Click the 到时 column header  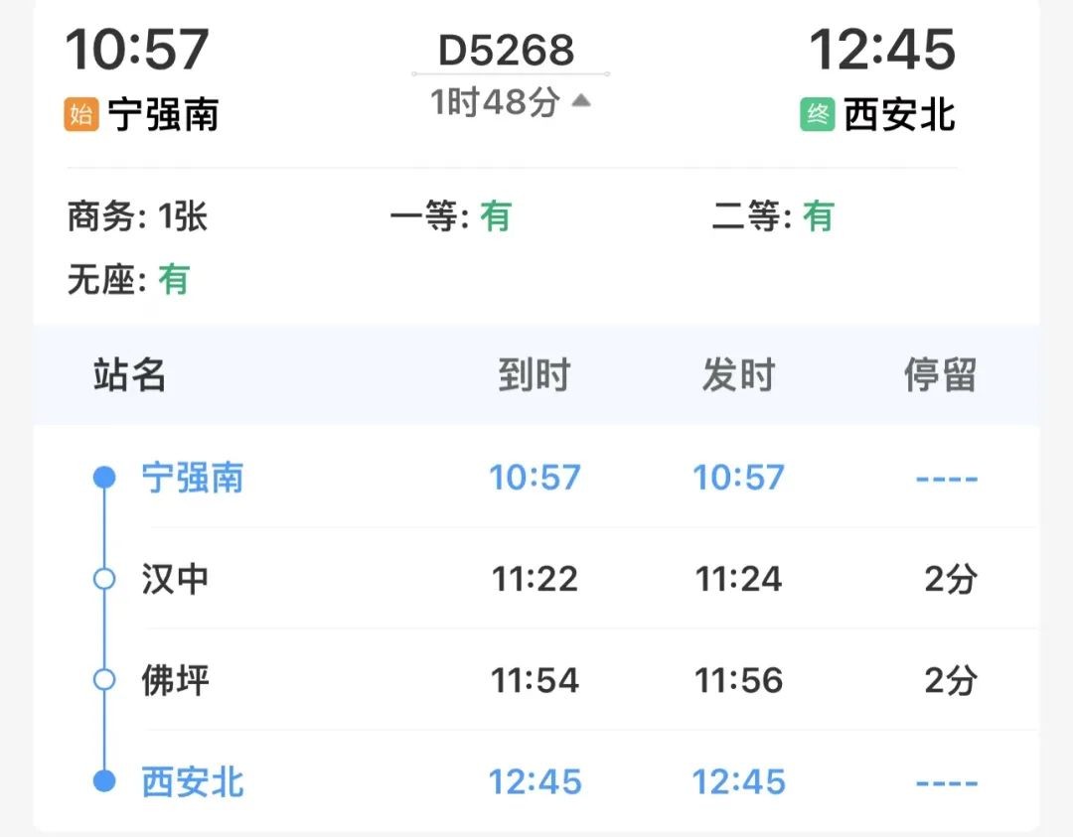pos(535,375)
